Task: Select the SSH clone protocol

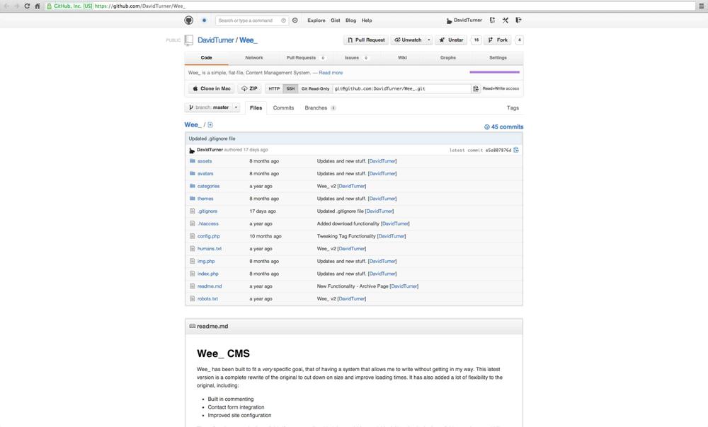Action: [290, 89]
